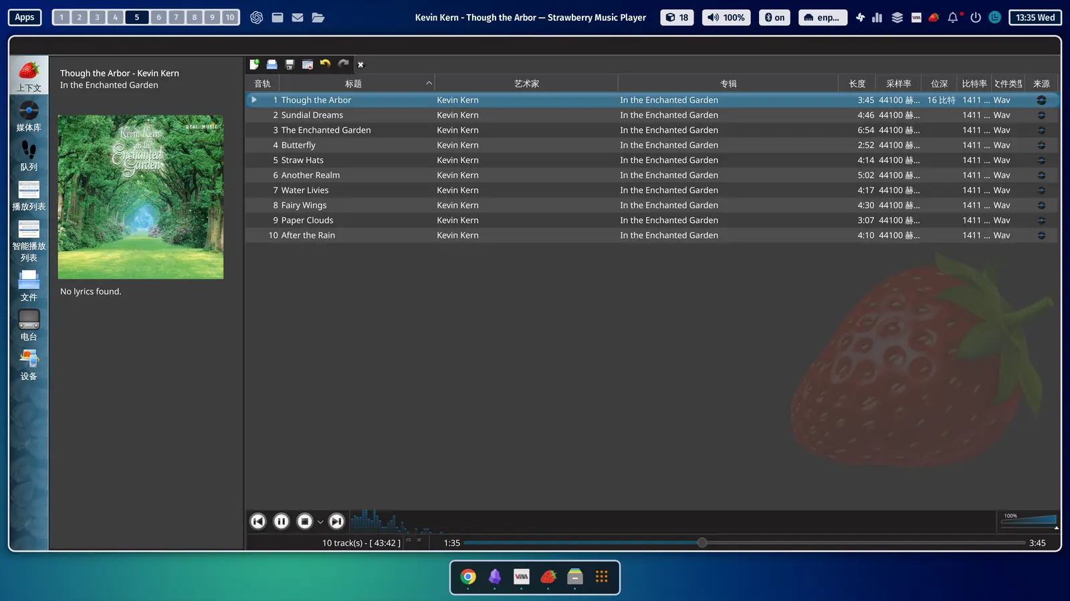Redo the playlist change

tap(343, 64)
